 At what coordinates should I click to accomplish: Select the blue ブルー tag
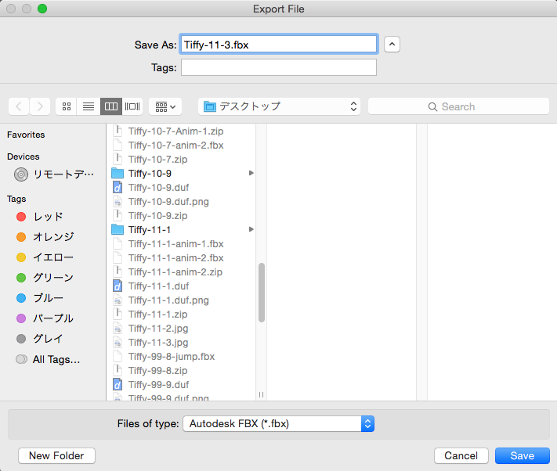40,298
